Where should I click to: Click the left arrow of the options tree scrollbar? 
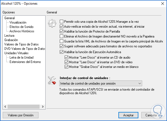point(4,107)
